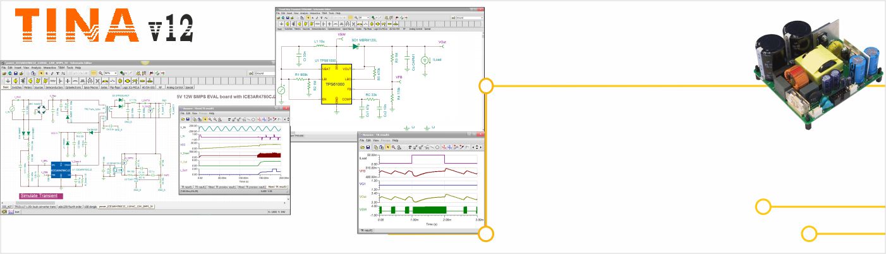The height and width of the screenshot is (254, 886).
Task: Expand Ground combo box in the Load Step Transient editor
Action: pyautogui.click(x=470, y=18)
